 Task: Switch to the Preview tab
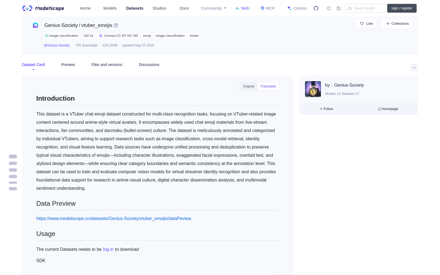point(68,65)
